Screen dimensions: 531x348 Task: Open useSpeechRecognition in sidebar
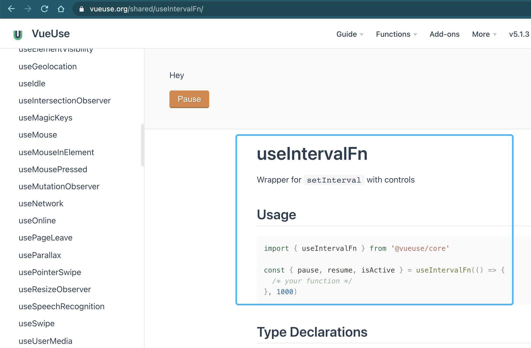tap(61, 306)
